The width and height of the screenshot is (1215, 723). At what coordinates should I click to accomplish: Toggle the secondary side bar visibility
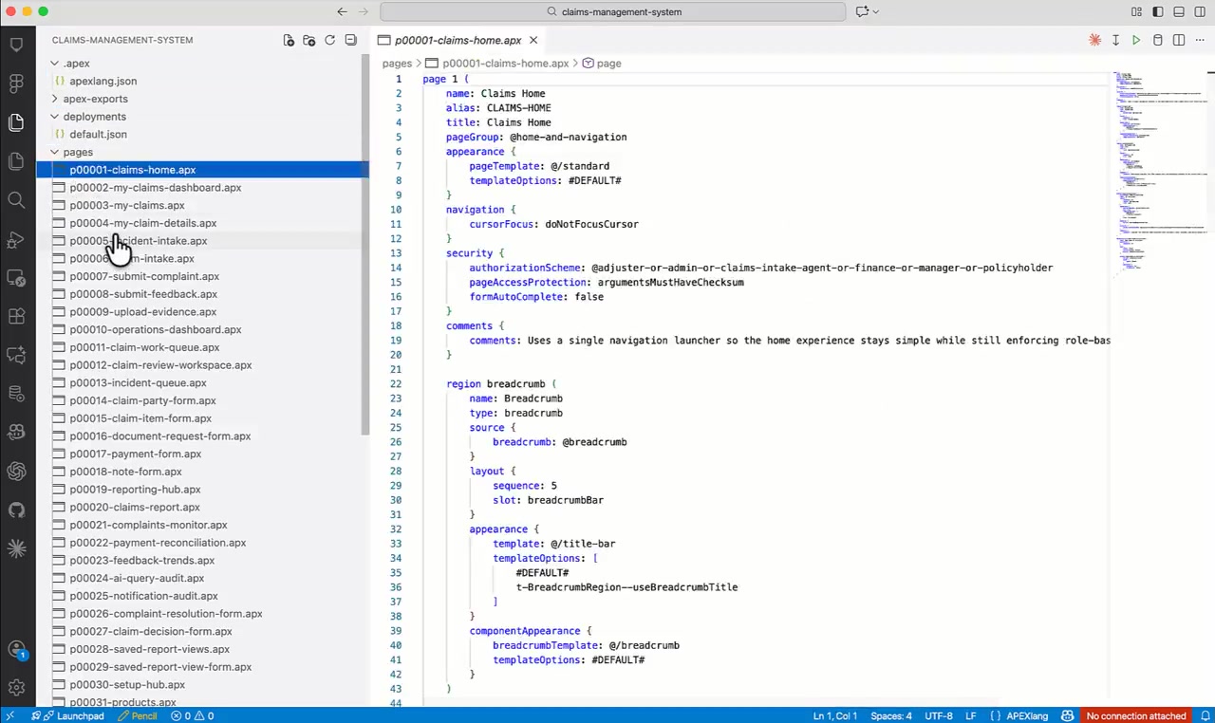pos(1199,11)
